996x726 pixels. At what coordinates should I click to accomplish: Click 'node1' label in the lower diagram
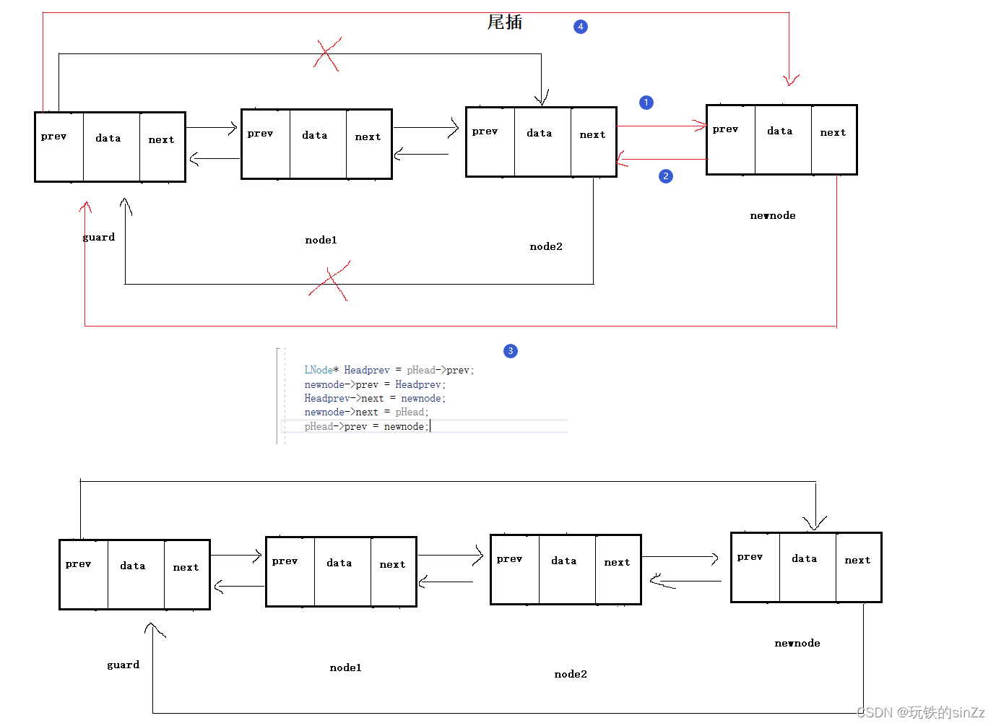coord(345,667)
